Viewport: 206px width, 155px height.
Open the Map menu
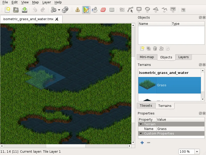36,2
